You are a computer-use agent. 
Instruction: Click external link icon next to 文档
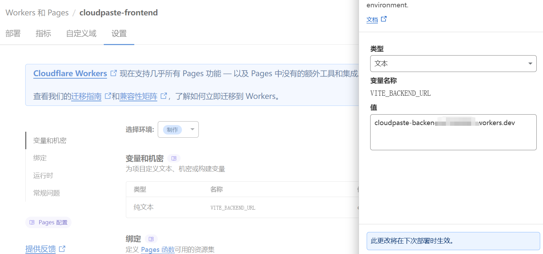coord(384,19)
